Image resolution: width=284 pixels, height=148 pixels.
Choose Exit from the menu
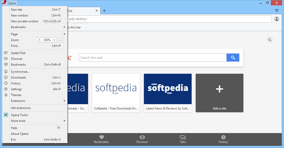click(x=38, y=139)
